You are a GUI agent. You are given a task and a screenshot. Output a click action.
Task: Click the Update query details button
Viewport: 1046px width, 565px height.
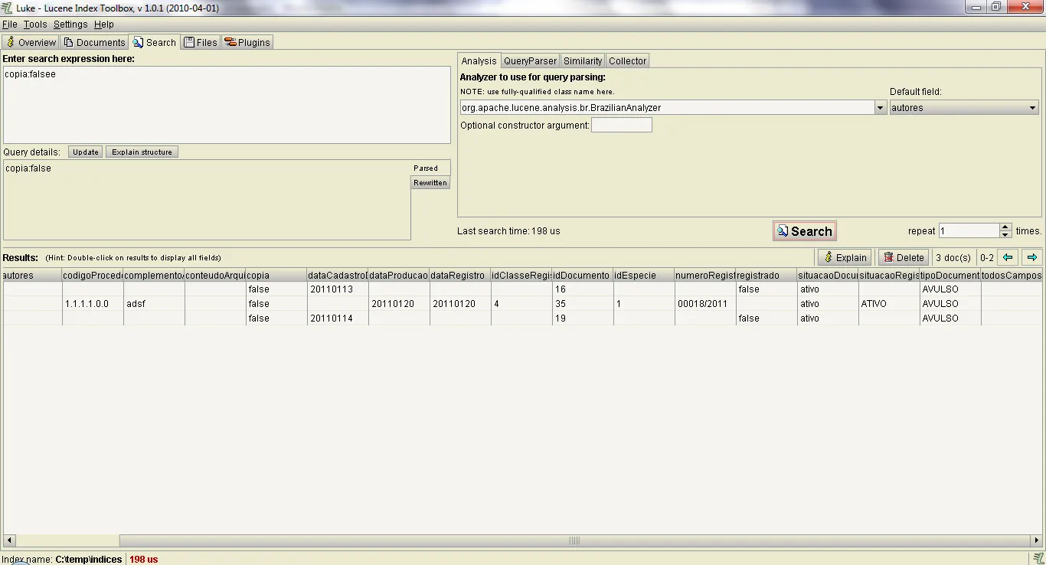pyautogui.click(x=86, y=152)
